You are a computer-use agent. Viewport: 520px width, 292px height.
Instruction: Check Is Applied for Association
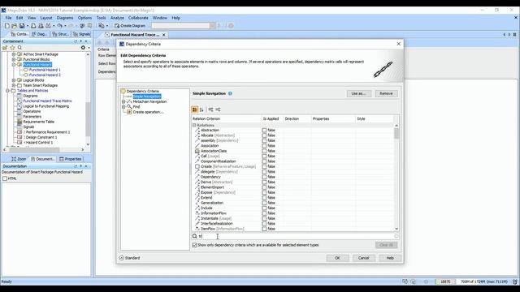[x=264, y=146]
